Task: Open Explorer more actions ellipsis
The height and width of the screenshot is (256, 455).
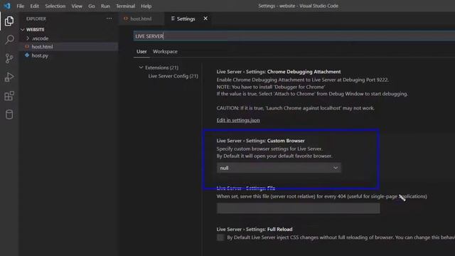Action: [109, 18]
